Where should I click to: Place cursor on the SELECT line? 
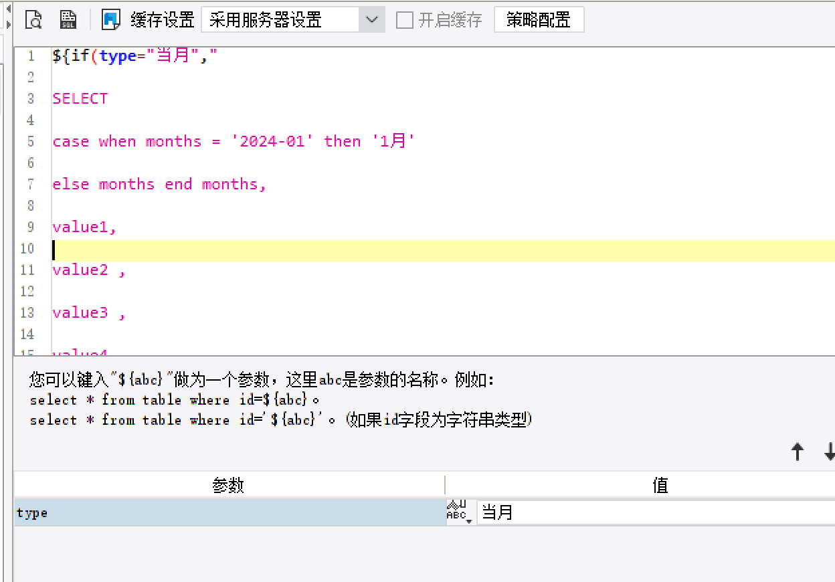click(80, 98)
